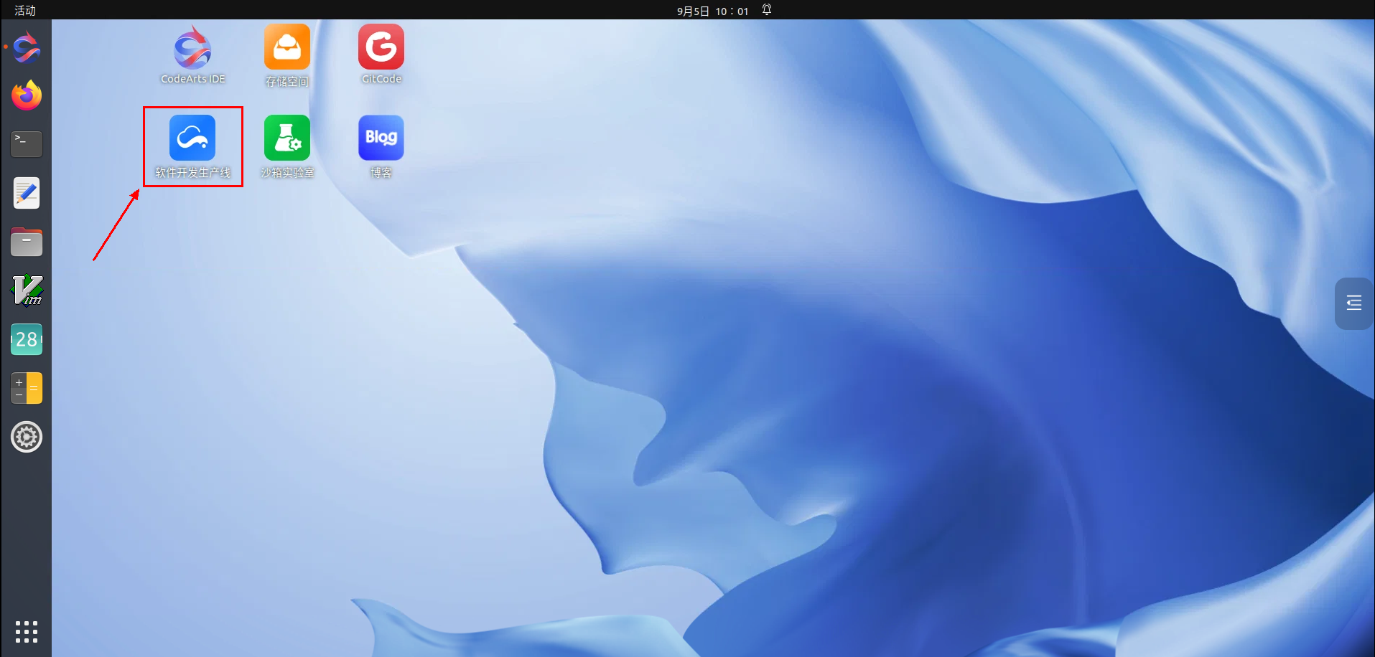Open the Files manager in the dock
Viewport: 1375px width, 657px height.
[x=27, y=242]
